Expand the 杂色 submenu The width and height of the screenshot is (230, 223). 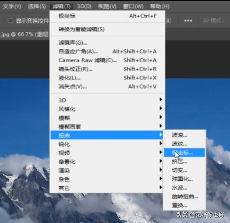pyautogui.click(x=107, y=179)
